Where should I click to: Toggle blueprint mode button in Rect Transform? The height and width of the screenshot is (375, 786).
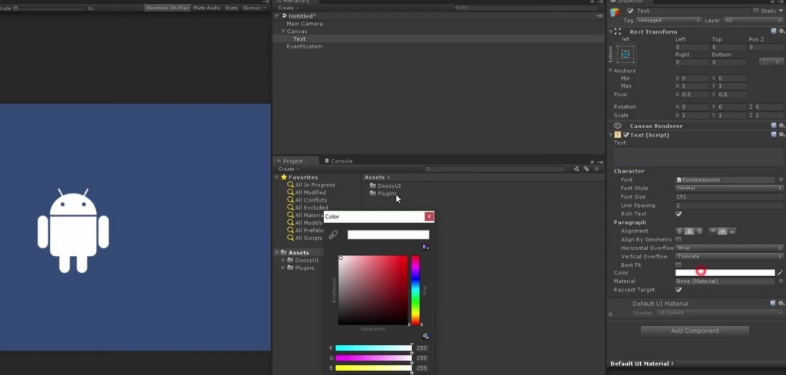[x=765, y=61]
